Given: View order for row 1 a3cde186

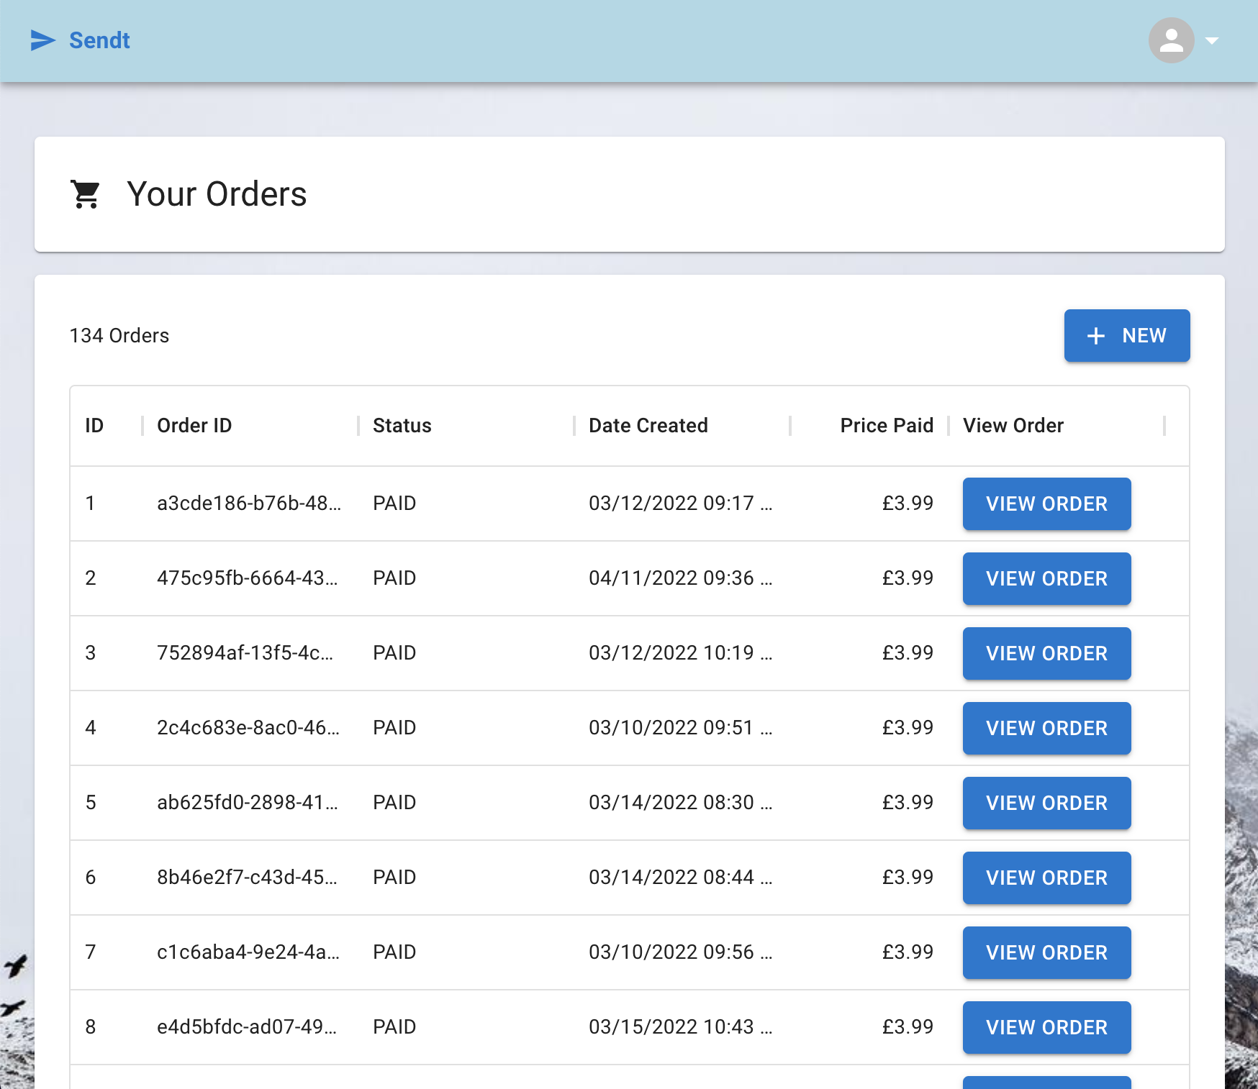Looking at the screenshot, I should (x=1046, y=504).
